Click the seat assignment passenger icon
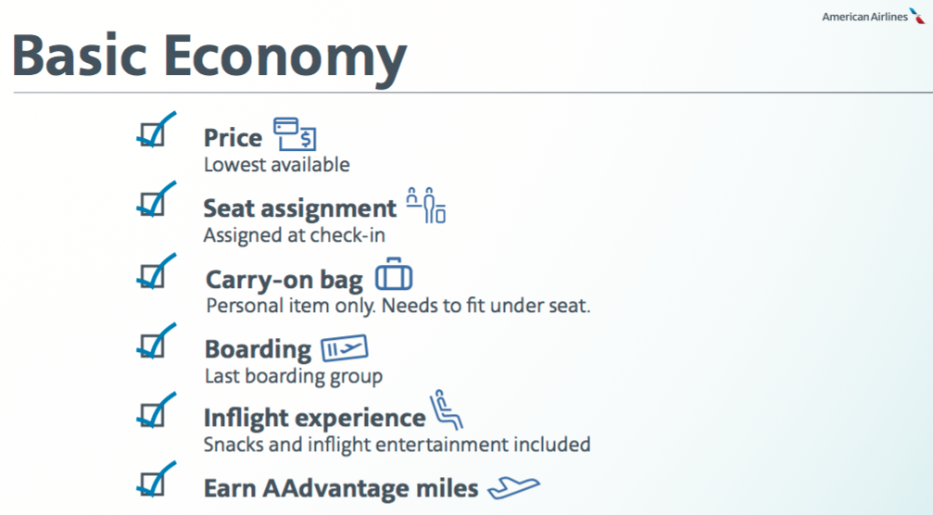 [x=426, y=206]
